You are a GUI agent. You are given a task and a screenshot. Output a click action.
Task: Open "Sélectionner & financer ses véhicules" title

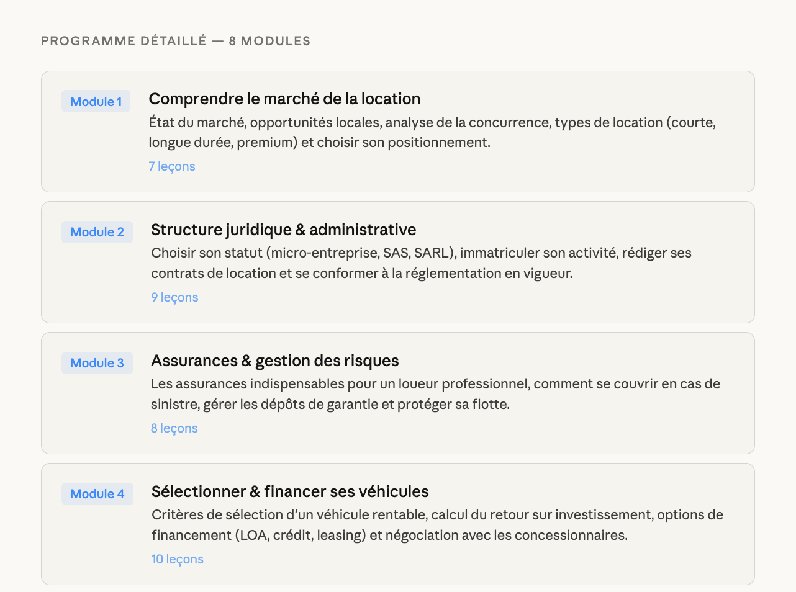[x=290, y=491]
